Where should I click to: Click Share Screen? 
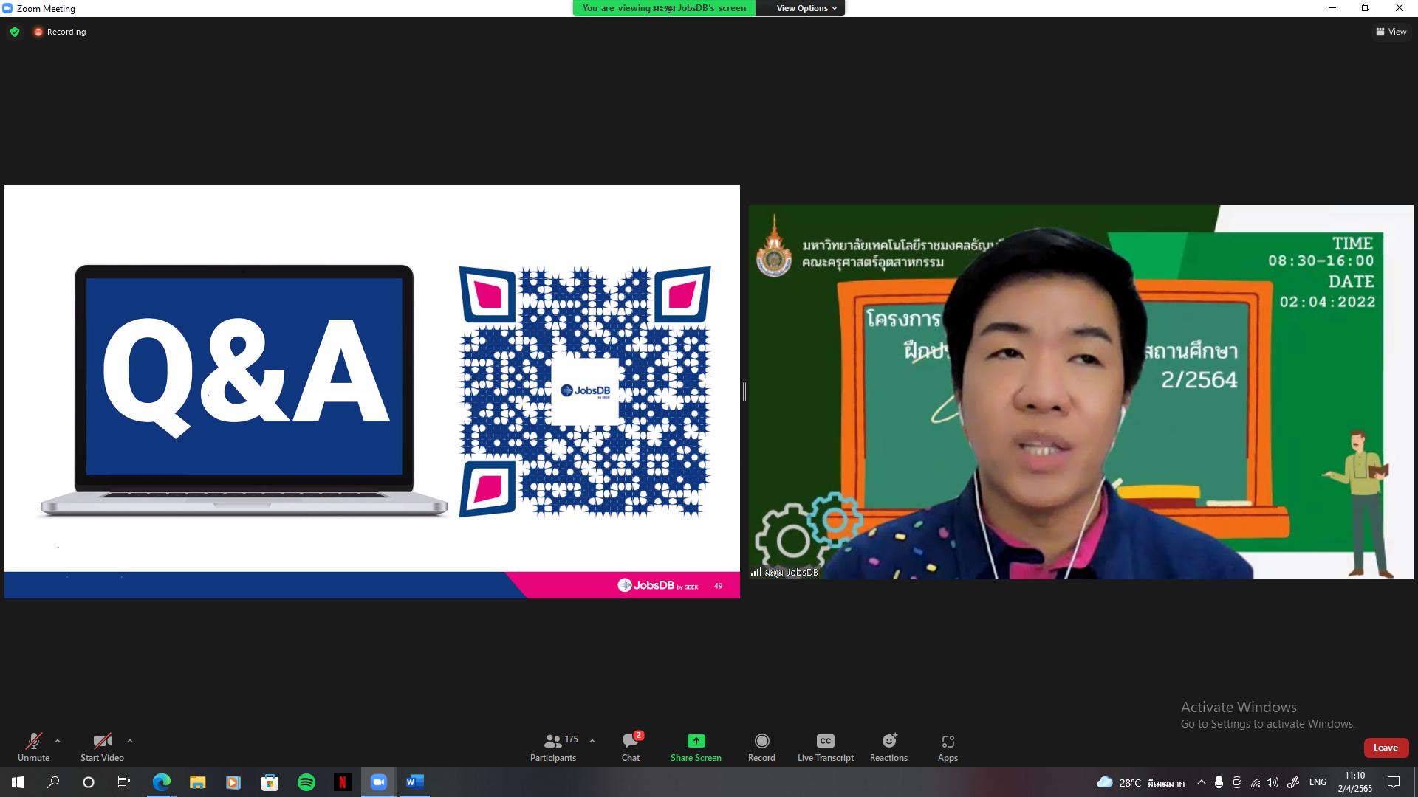696,747
